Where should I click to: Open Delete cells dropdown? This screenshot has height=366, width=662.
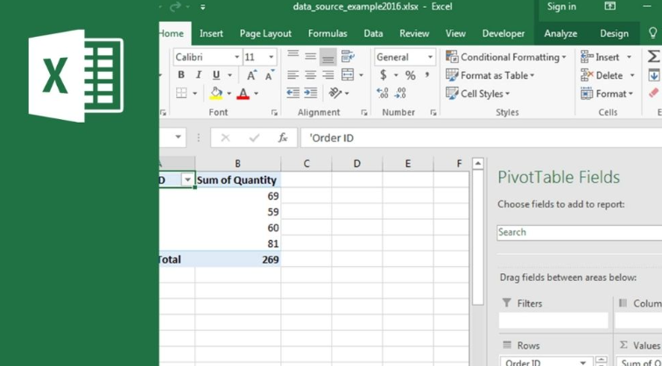pyautogui.click(x=632, y=75)
